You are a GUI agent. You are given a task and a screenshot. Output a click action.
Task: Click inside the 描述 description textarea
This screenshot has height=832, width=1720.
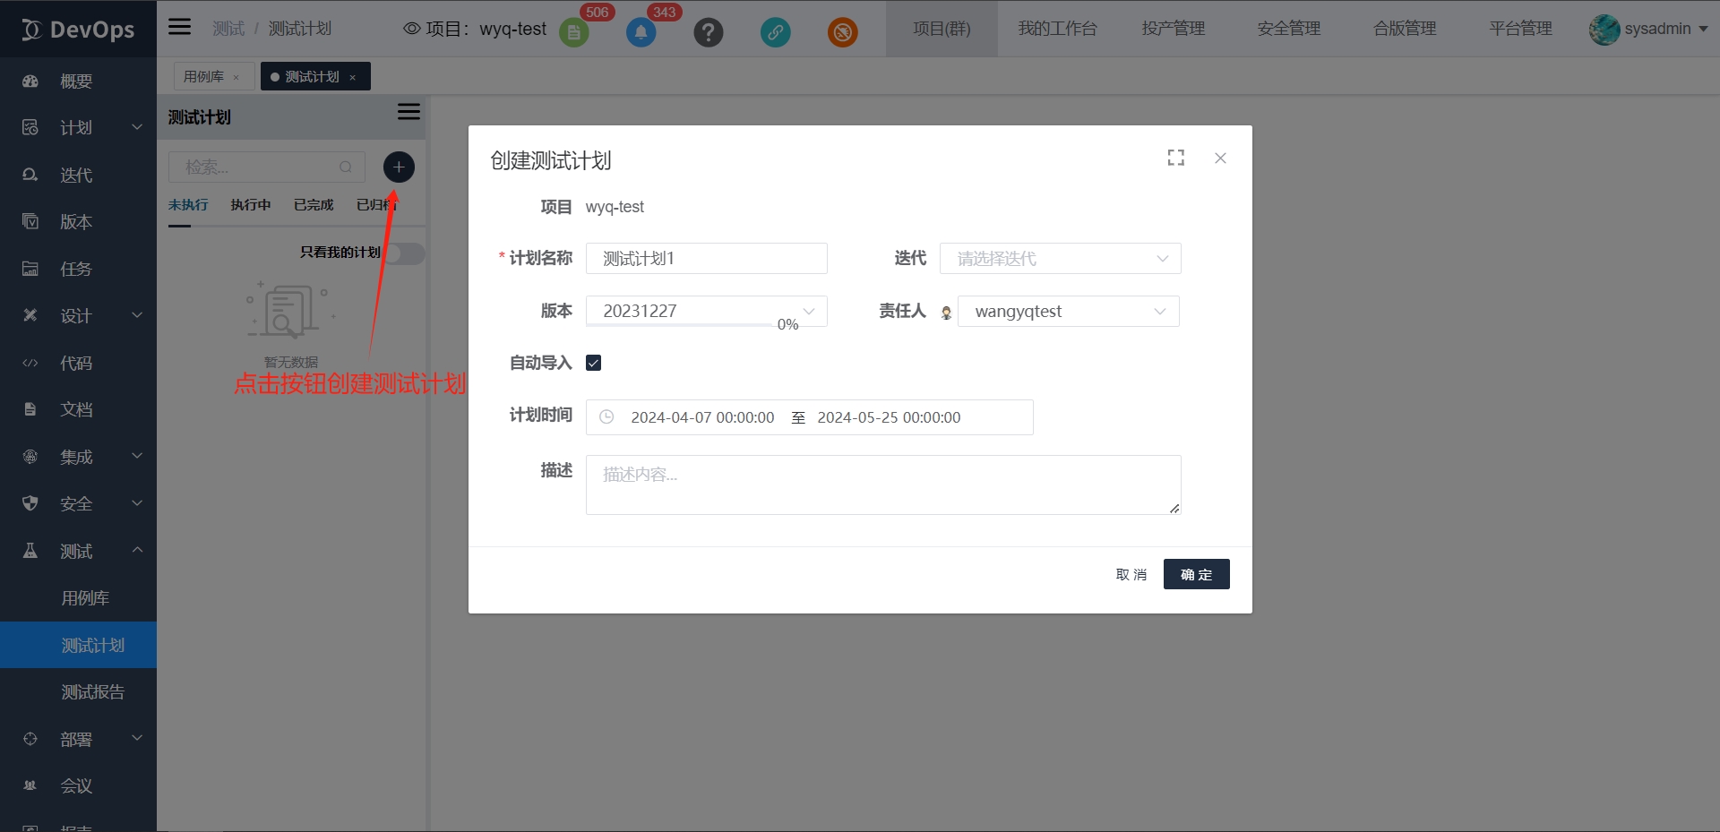pos(882,484)
